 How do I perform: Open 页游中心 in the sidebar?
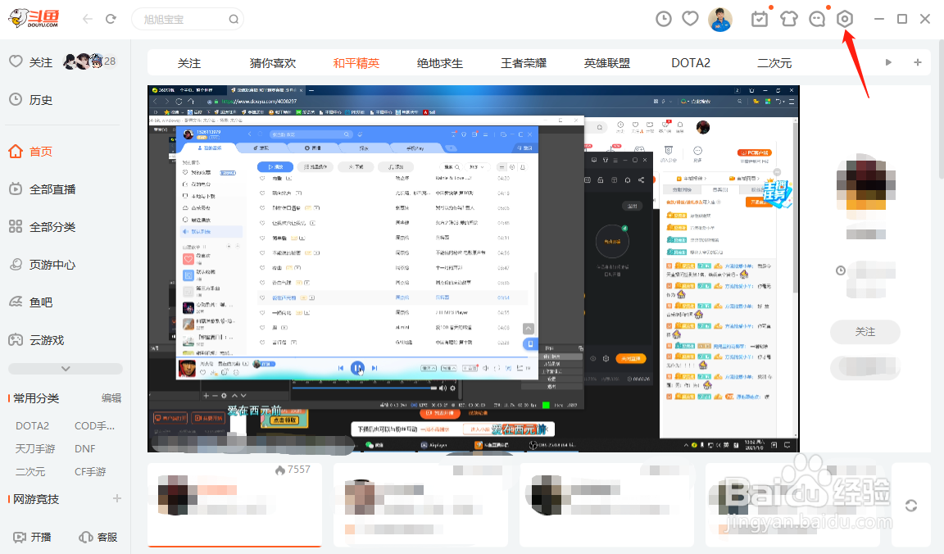[x=42, y=265]
